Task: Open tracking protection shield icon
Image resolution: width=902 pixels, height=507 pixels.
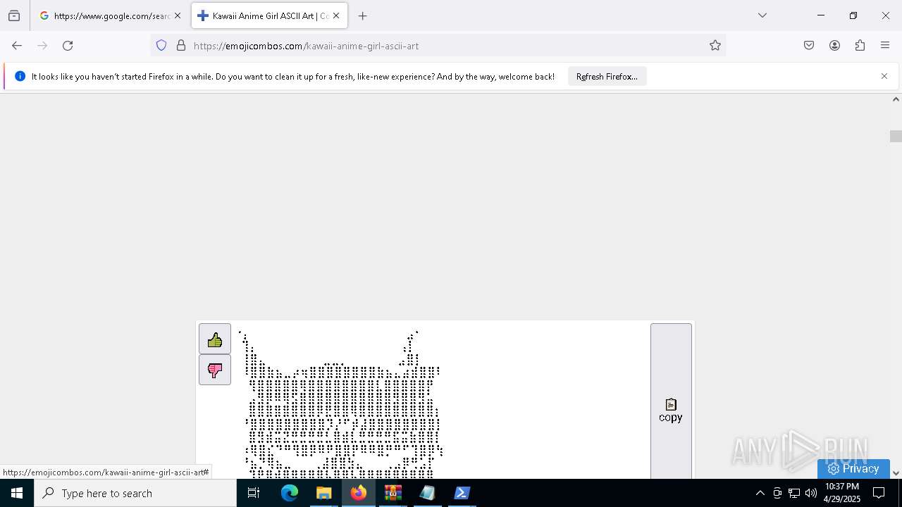Action: pyautogui.click(x=161, y=46)
